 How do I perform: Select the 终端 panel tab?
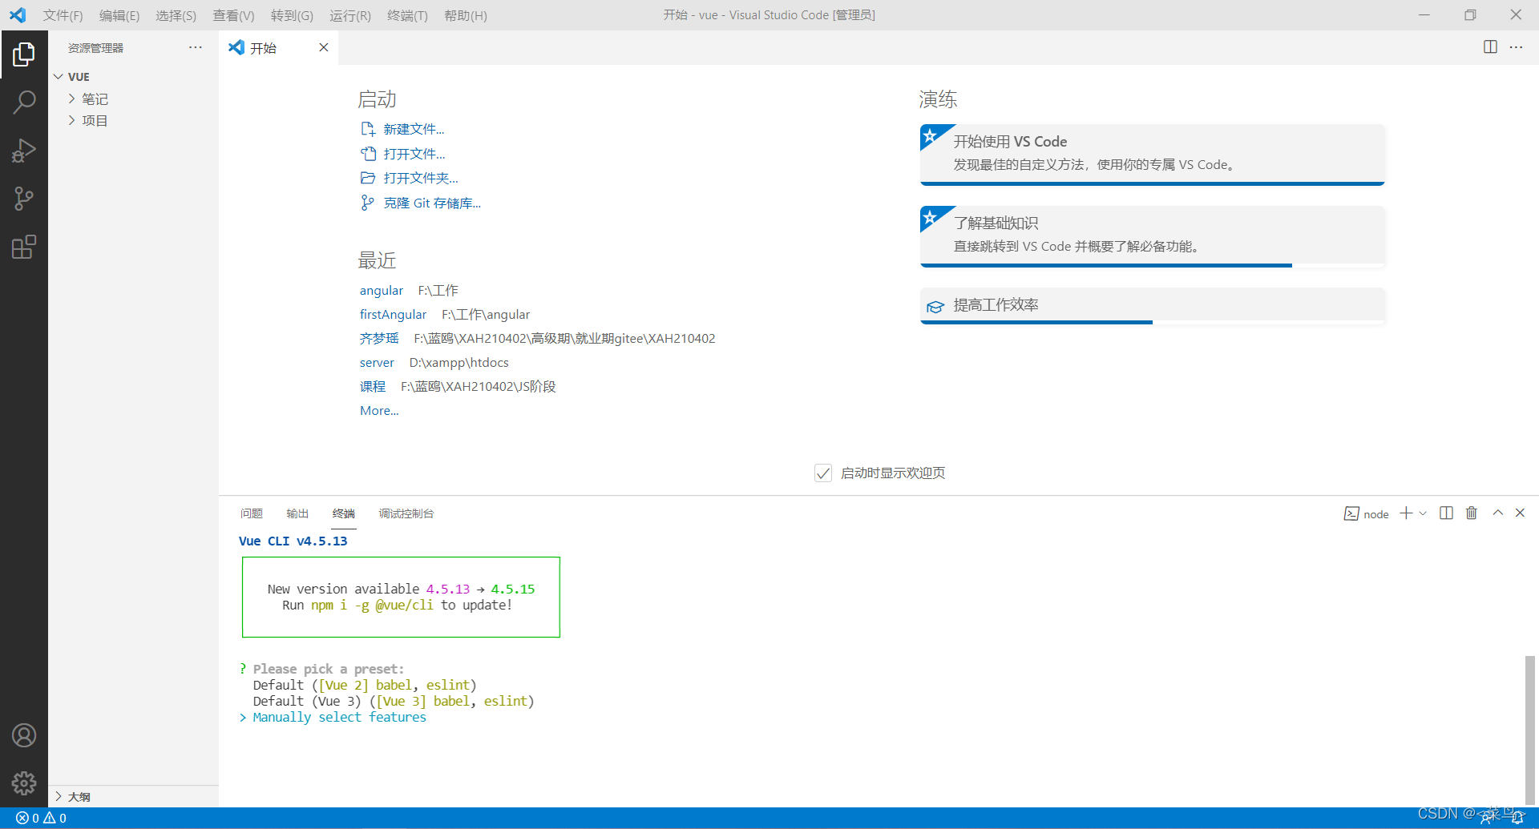click(344, 513)
